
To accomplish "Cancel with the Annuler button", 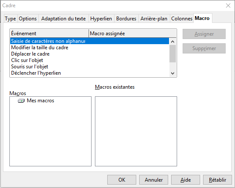I will [x=154, y=180].
